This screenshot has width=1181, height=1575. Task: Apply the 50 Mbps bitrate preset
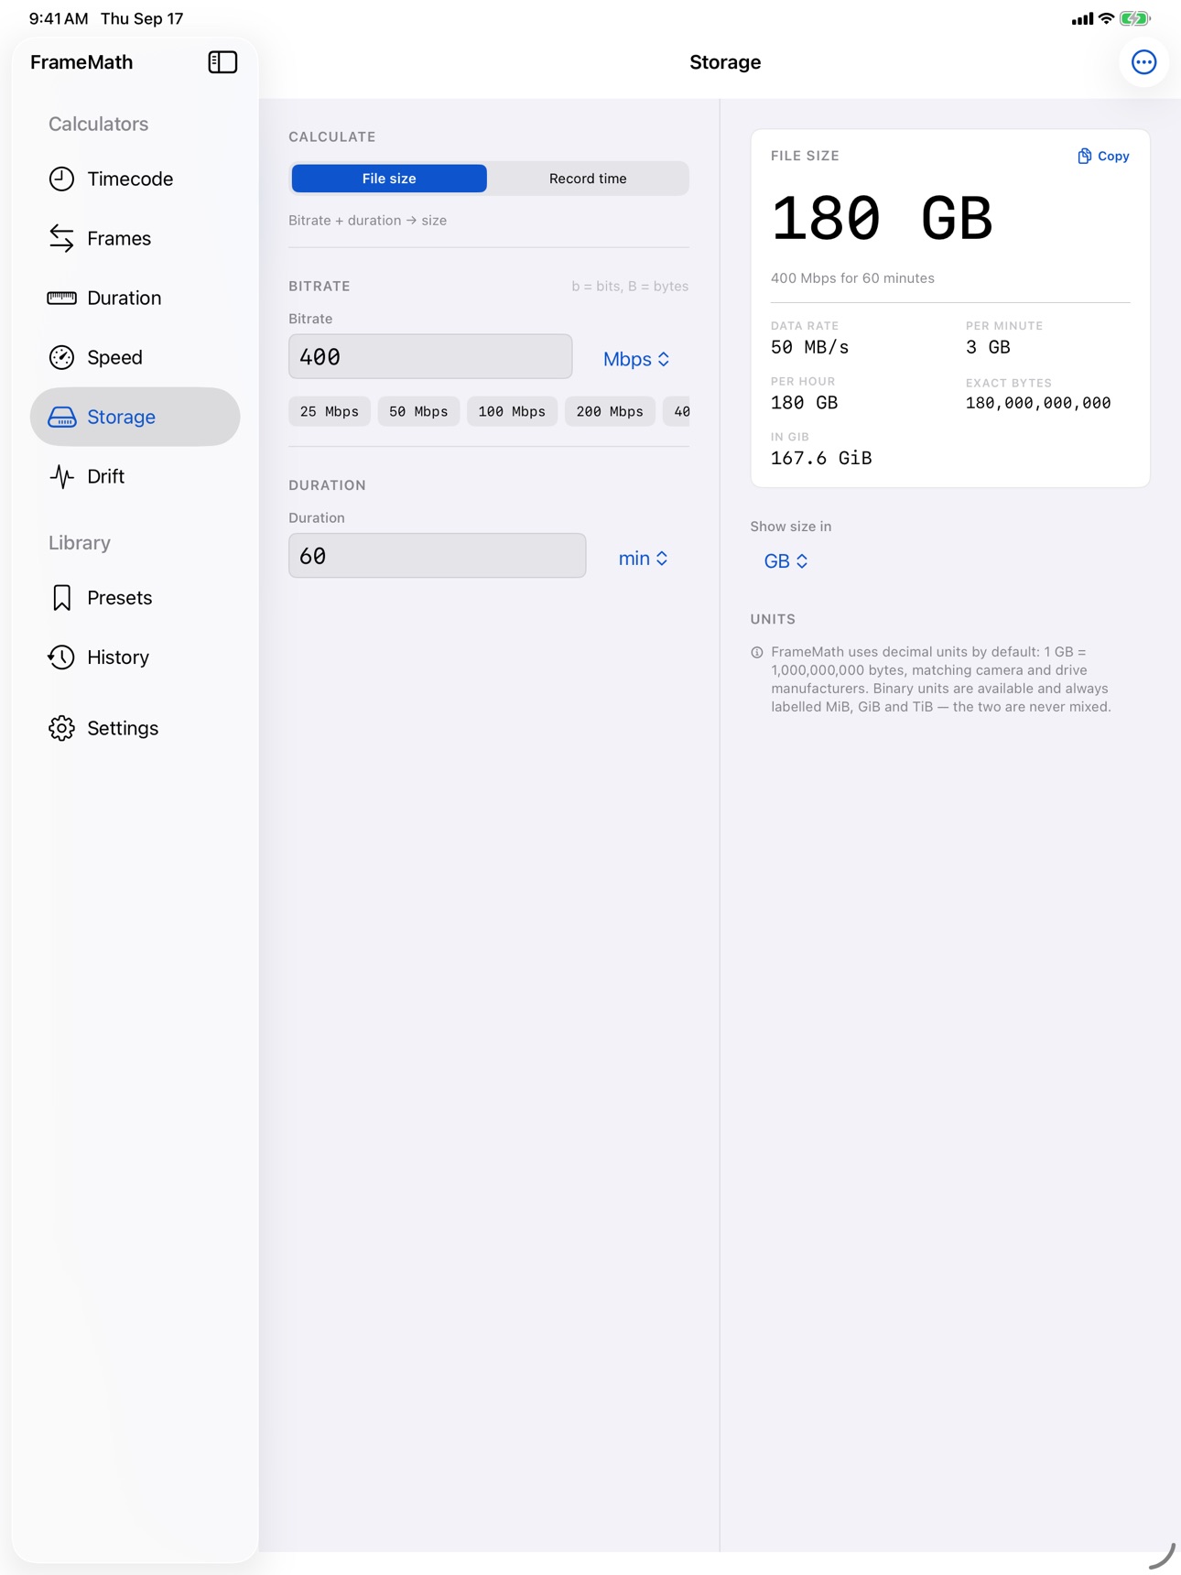coord(418,412)
